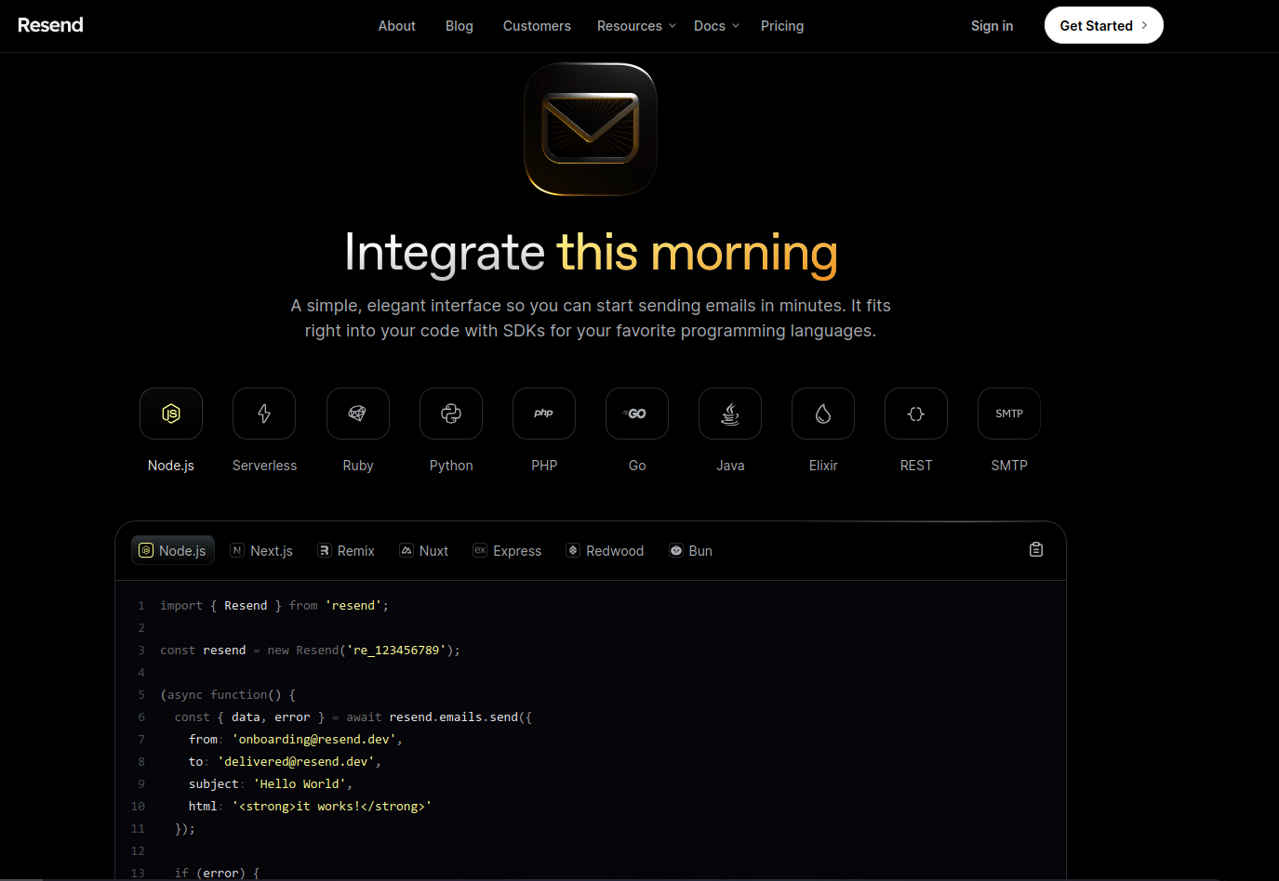Expand the Resources dropdown
This screenshot has height=881, width=1279.
click(635, 25)
